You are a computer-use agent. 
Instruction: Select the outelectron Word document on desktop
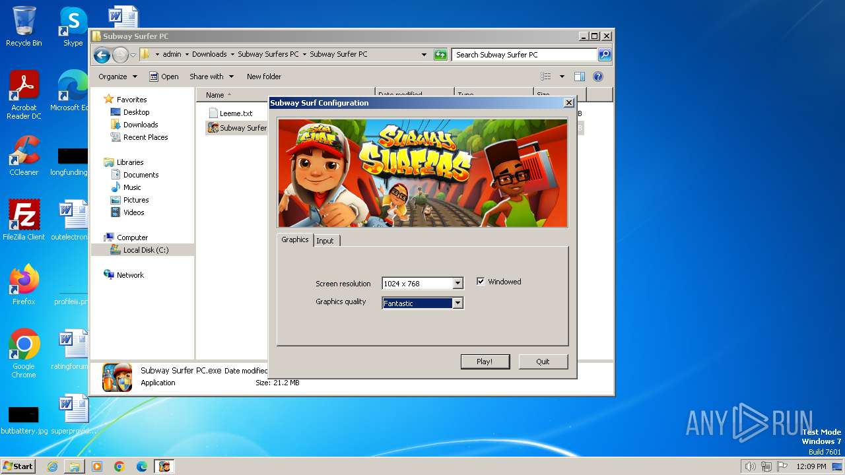pyautogui.click(x=70, y=220)
